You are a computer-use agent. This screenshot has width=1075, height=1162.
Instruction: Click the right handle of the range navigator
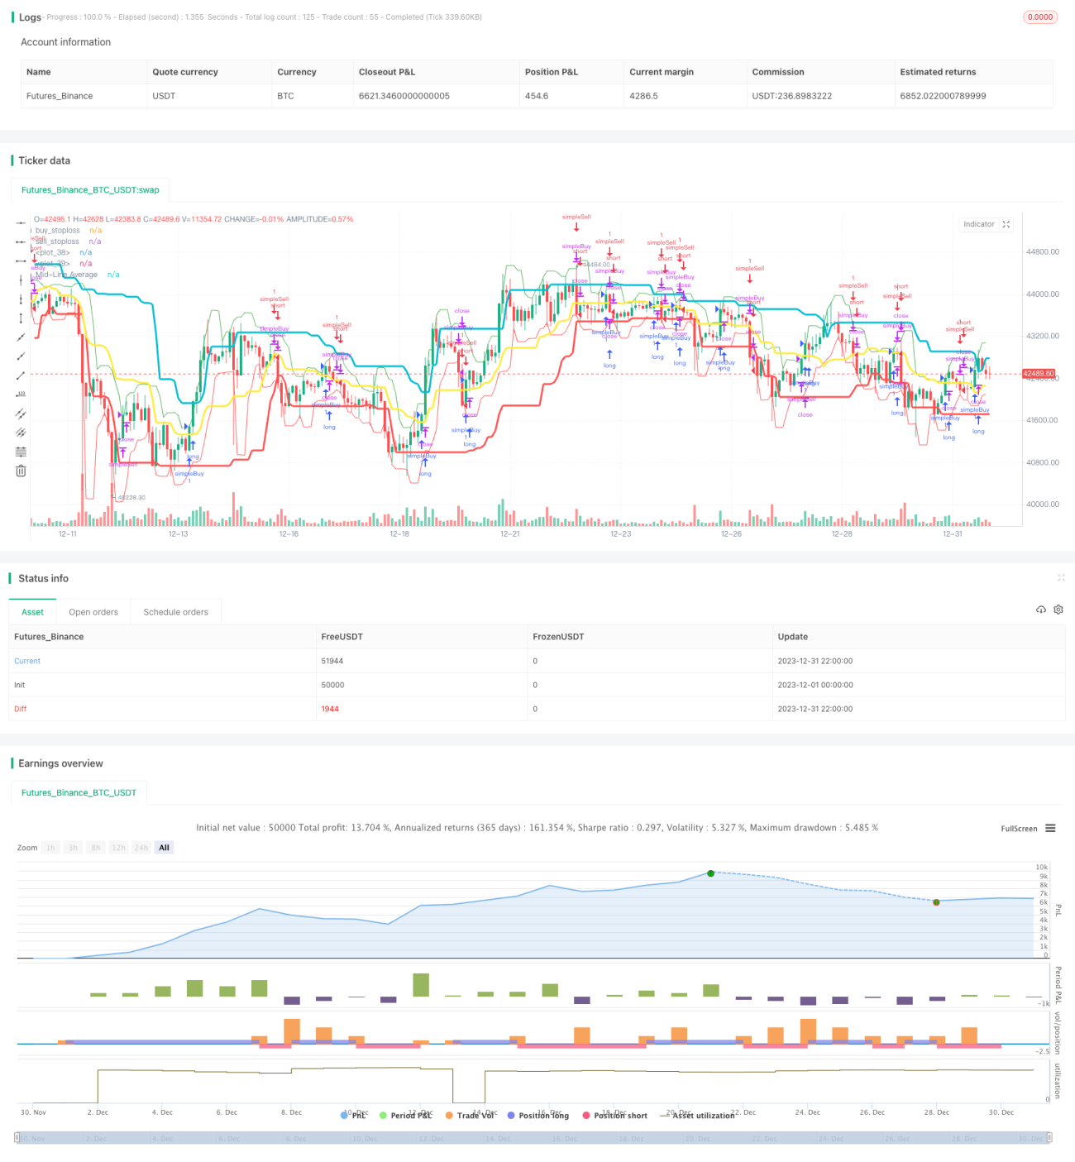[x=1050, y=1138]
